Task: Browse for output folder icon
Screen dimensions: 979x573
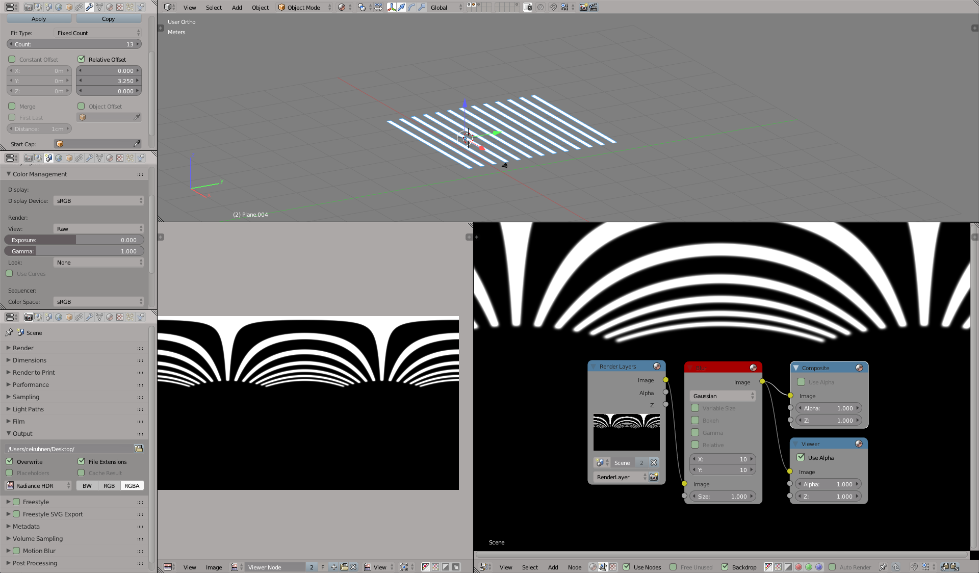Action: [x=138, y=449]
